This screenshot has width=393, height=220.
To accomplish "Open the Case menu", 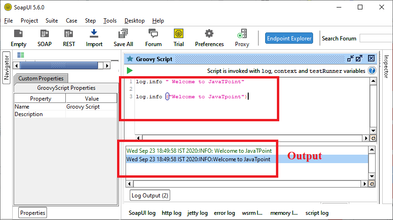I will pyautogui.click(x=71, y=21).
